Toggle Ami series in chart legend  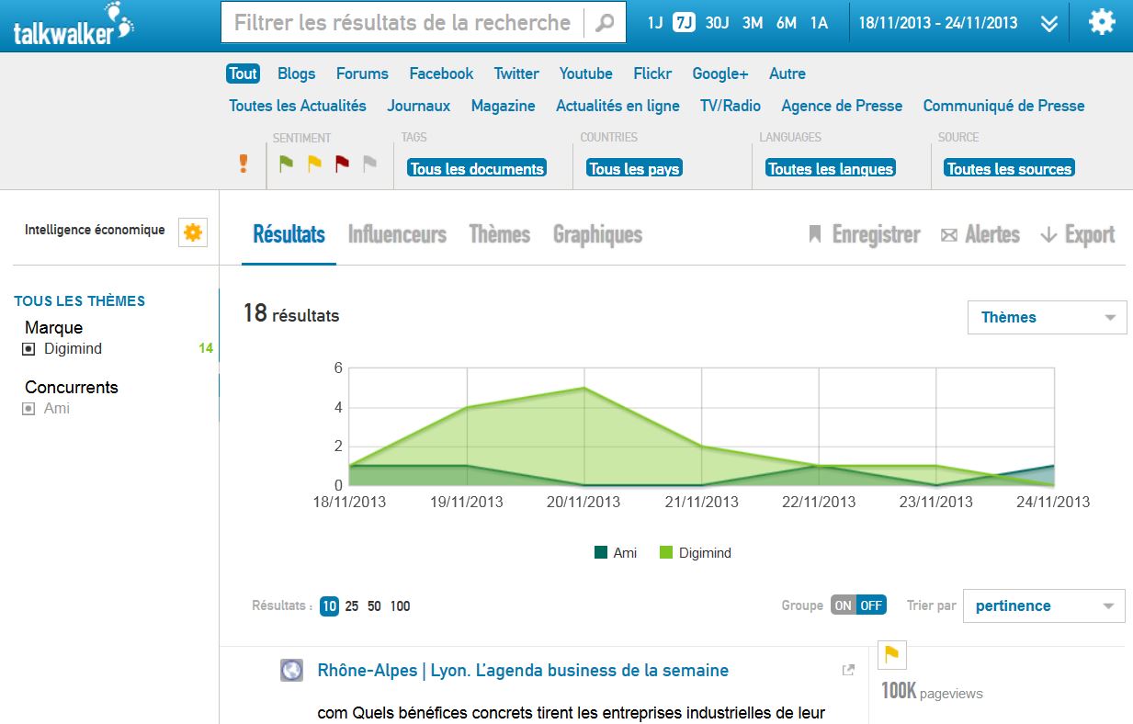tap(616, 553)
